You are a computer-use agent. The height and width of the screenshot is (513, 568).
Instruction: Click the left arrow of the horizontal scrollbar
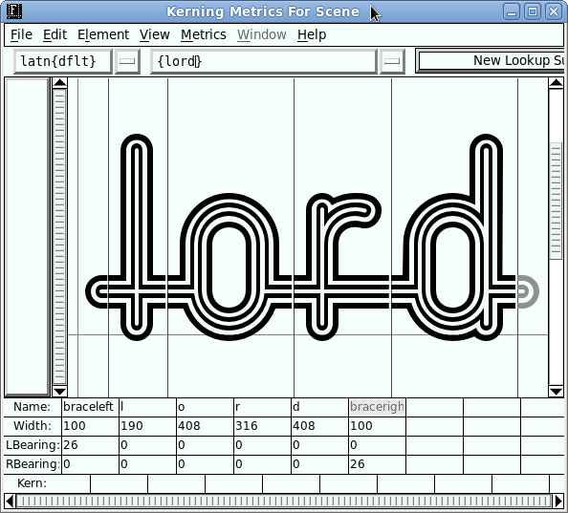[10, 502]
